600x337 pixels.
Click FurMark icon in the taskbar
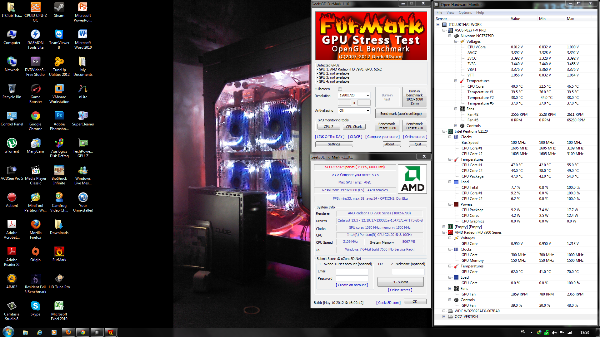pyautogui.click(x=111, y=332)
